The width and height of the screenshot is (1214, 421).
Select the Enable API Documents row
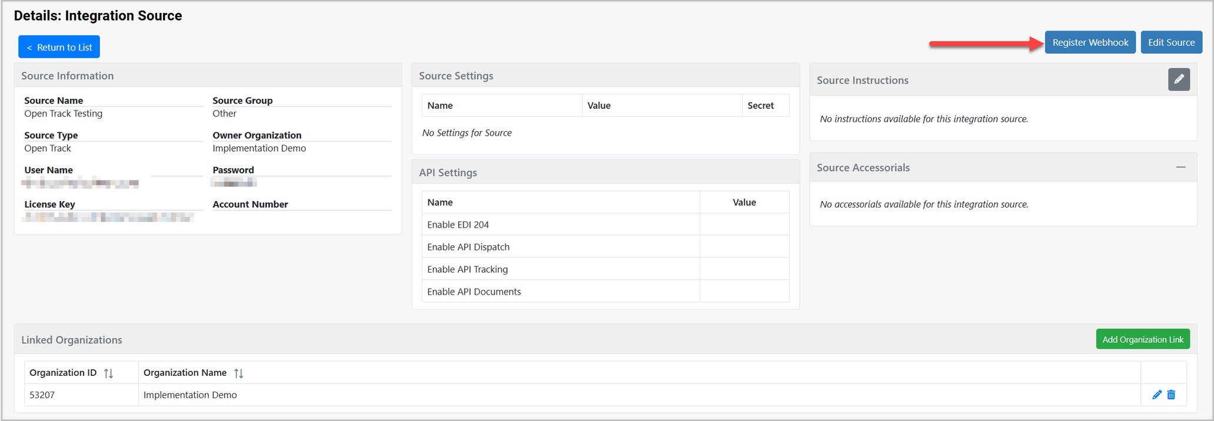(605, 292)
